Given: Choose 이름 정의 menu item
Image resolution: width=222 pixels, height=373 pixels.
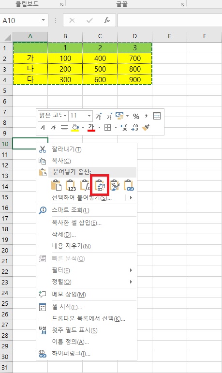Looking at the screenshot, I should click(x=87, y=342).
